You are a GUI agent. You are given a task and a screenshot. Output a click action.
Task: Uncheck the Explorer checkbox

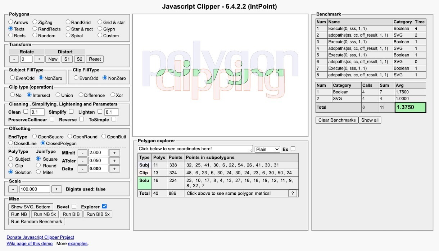coord(104,207)
